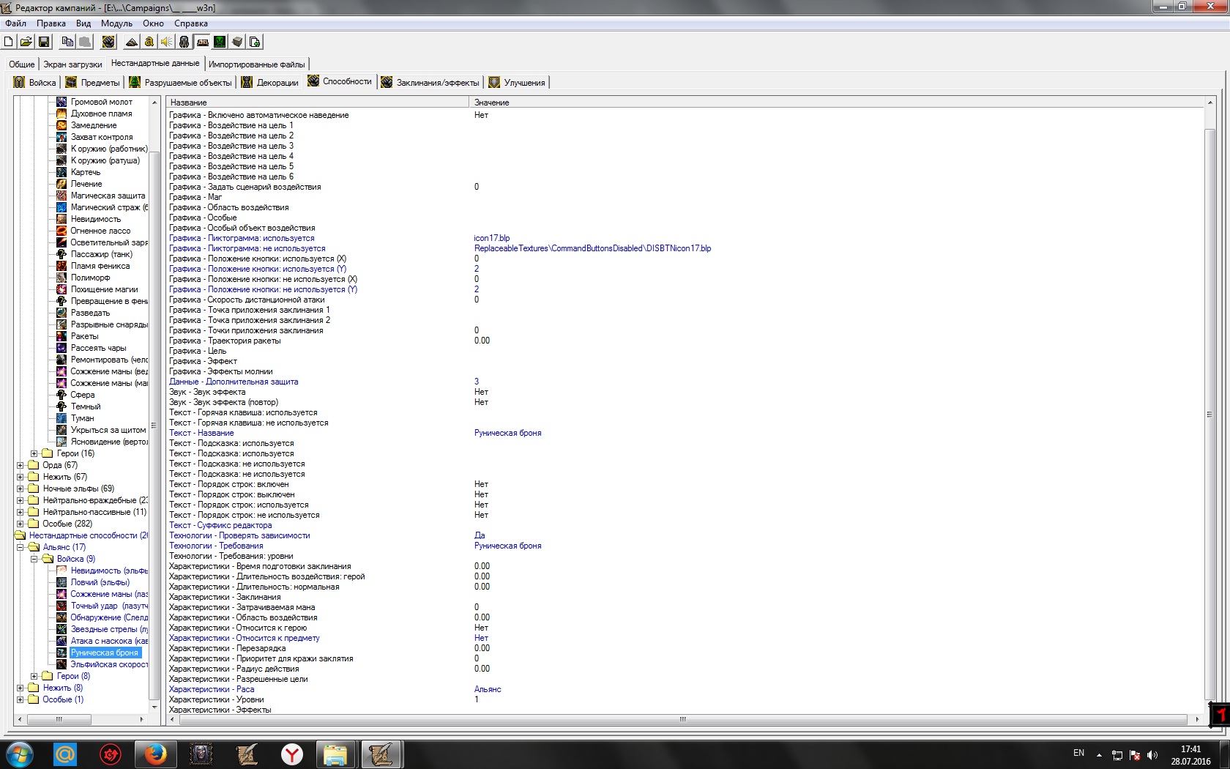
Task: Select Укрыться за щитом ability
Action: click(108, 430)
